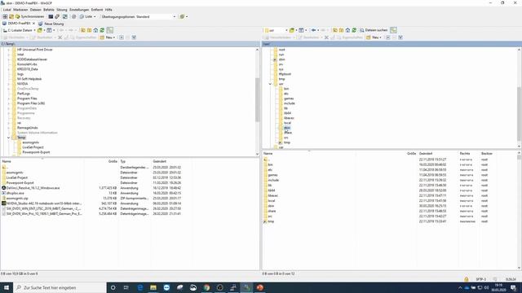Screen dimensions: 522x293
Task: Select the libexec folder in the remote file list
Action: [272, 195]
